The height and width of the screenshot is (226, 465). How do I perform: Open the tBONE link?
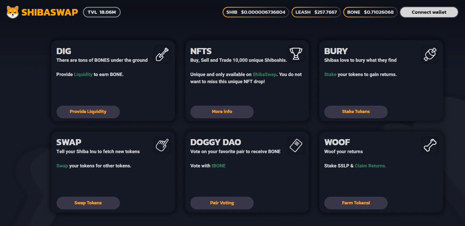tap(218, 166)
